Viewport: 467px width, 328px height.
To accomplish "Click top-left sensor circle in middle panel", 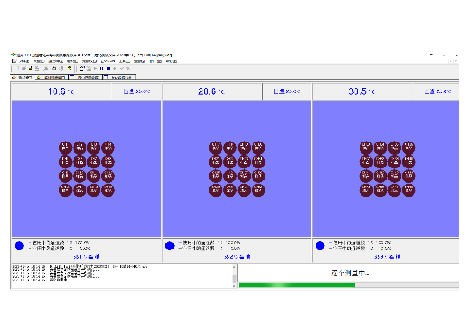I will (x=215, y=148).
